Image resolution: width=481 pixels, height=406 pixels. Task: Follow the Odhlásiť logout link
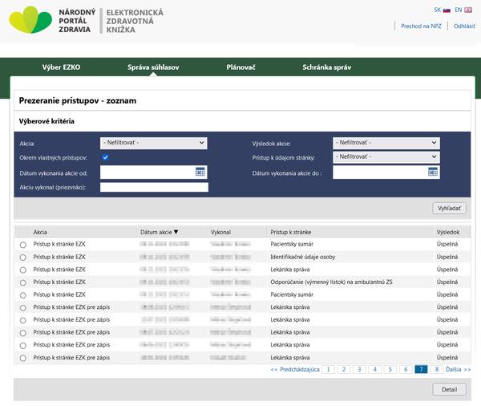[x=464, y=26]
